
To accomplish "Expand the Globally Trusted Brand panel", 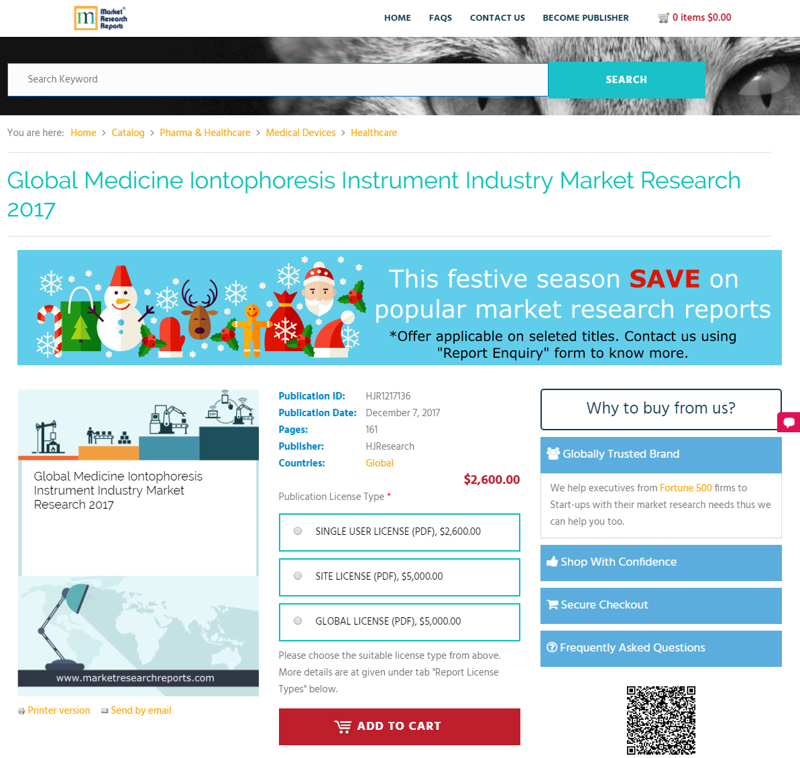I will (x=661, y=454).
